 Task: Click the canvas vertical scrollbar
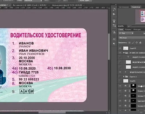(x=109, y=47)
